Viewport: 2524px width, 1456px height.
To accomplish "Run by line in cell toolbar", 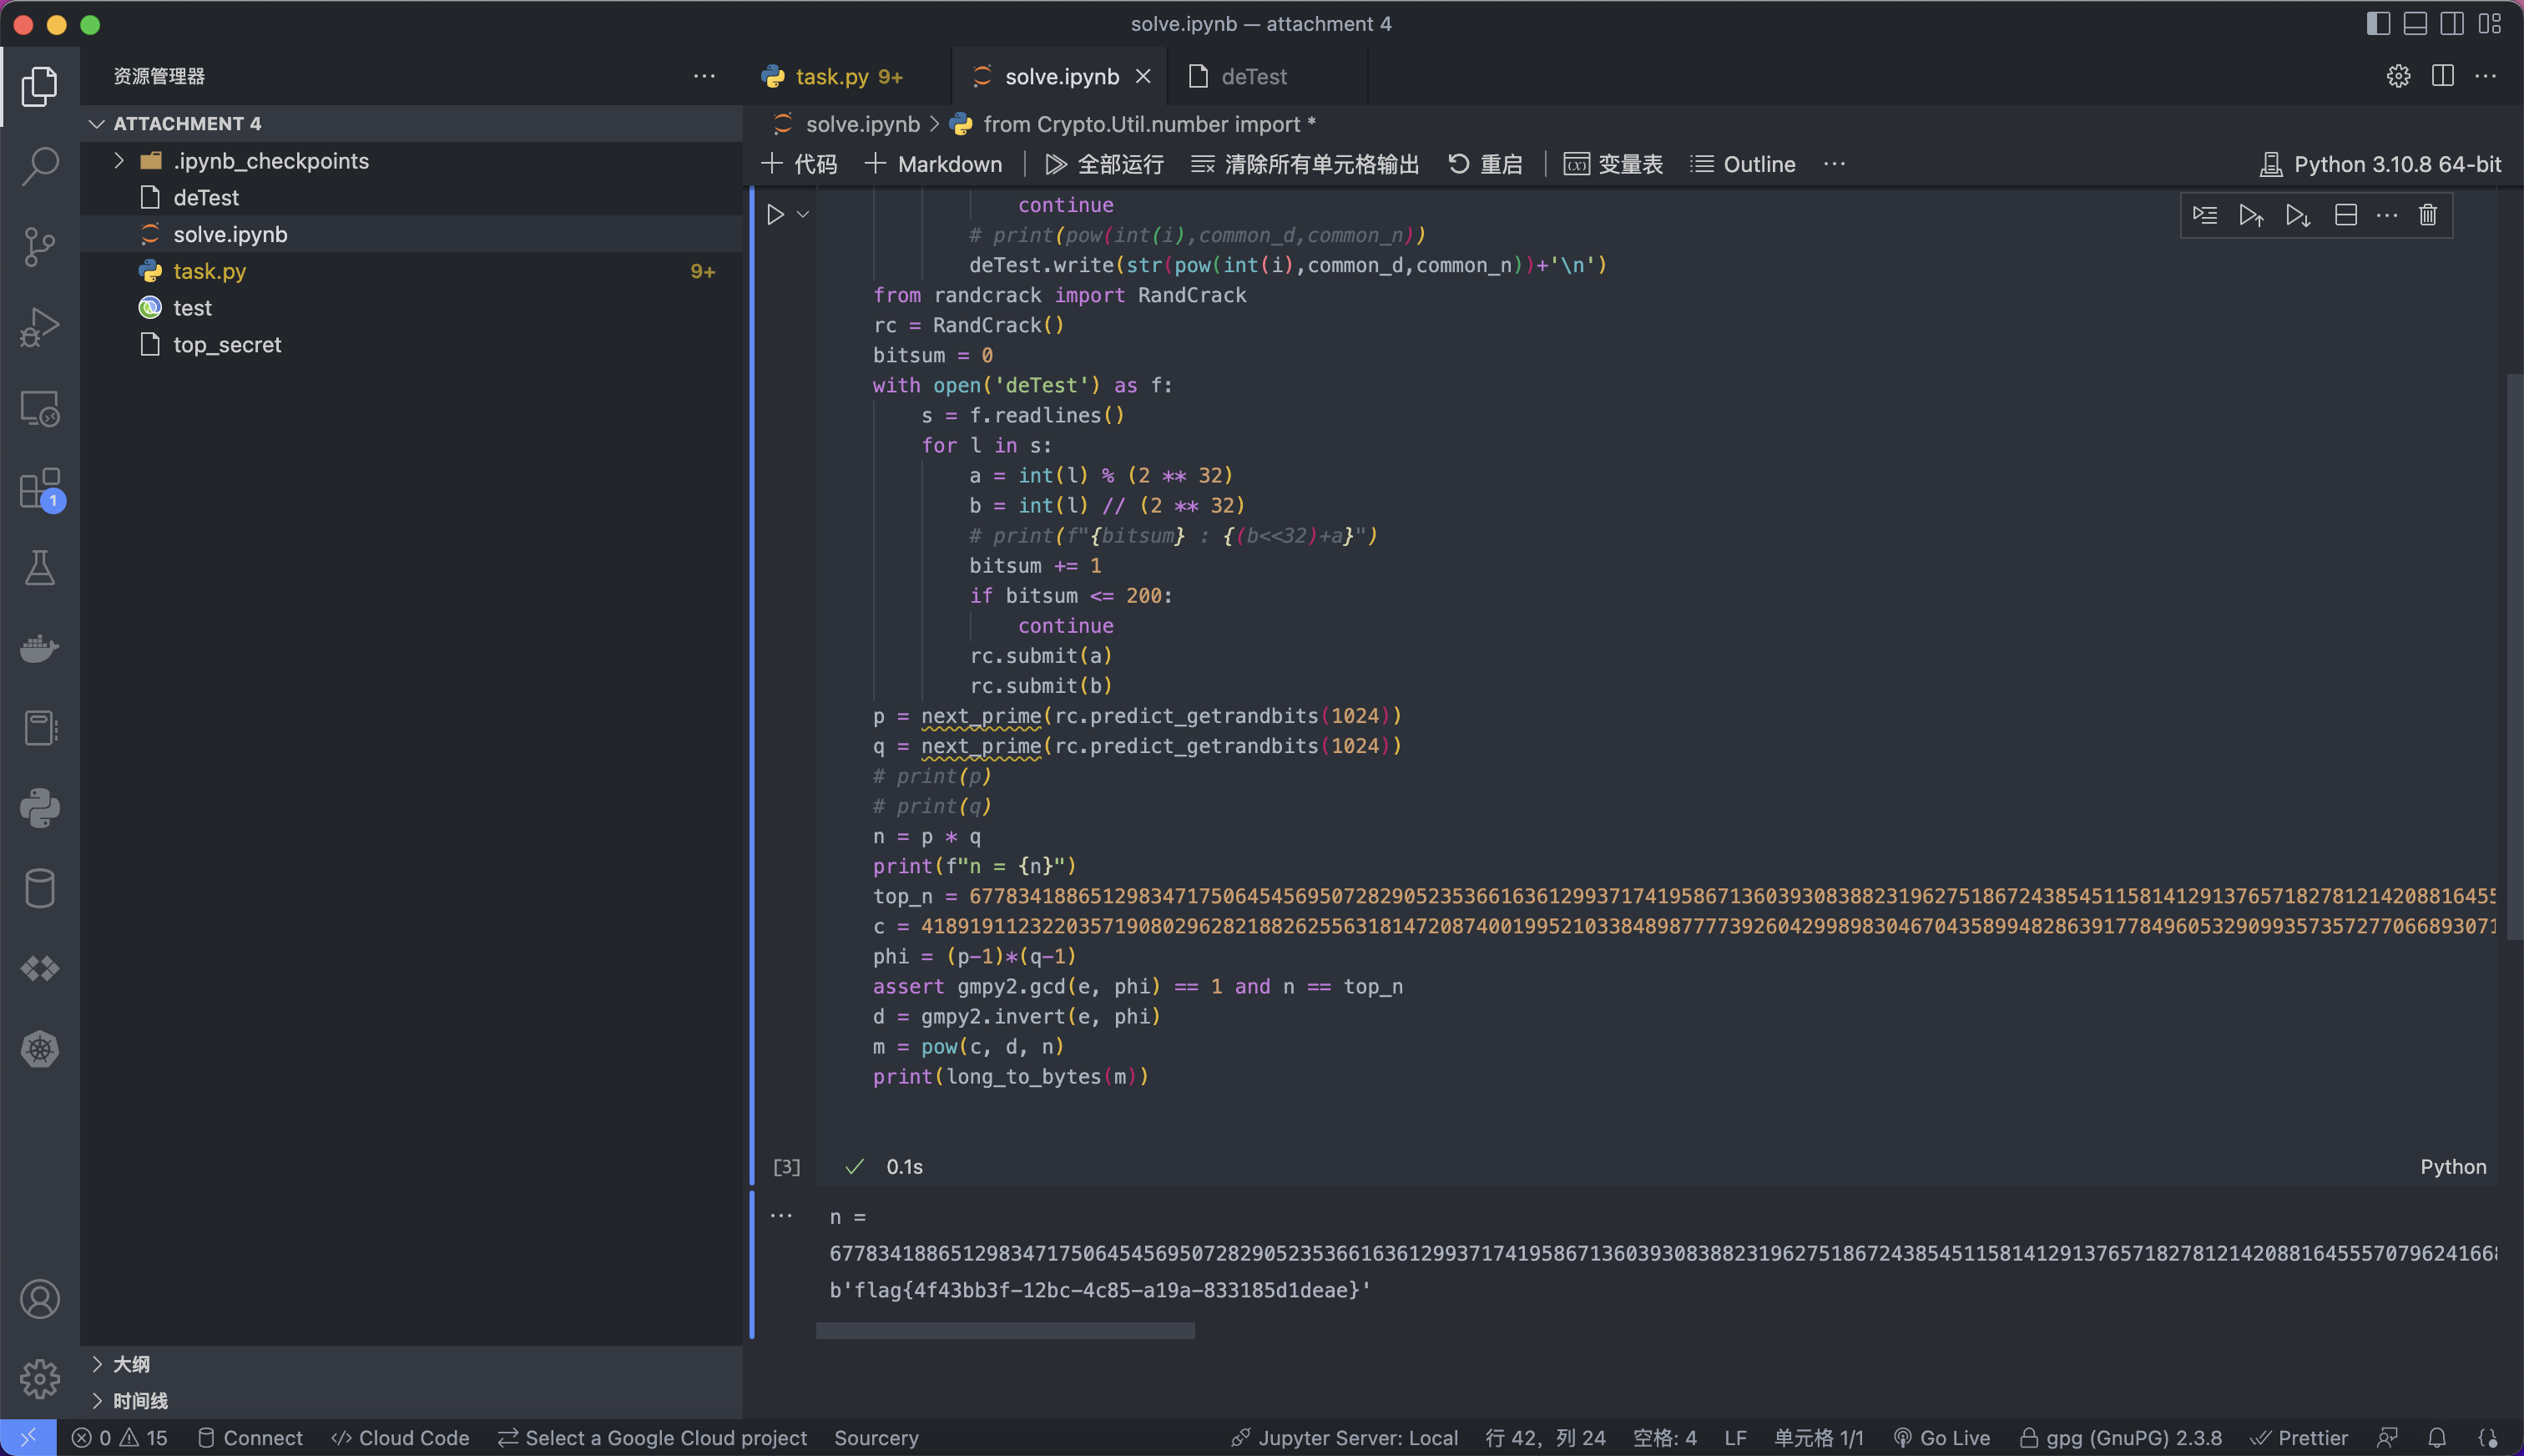I will click(x=2204, y=215).
